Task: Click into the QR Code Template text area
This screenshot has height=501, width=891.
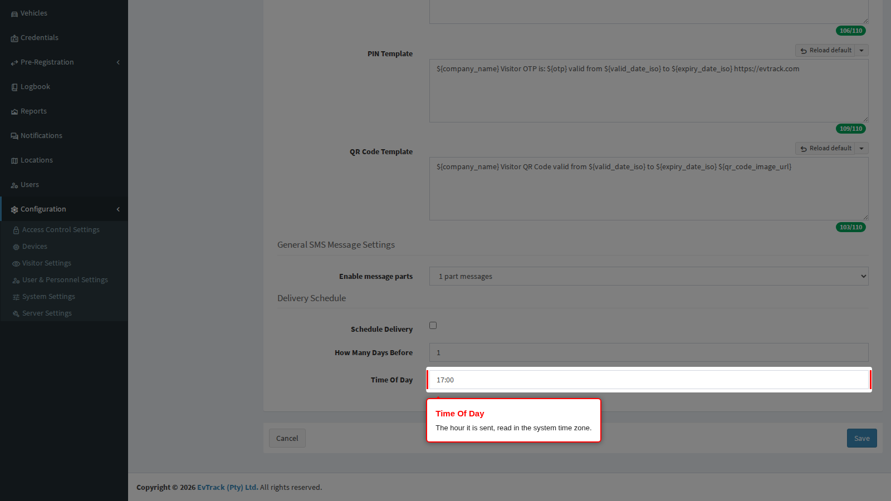Action: [x=649, y=189]
